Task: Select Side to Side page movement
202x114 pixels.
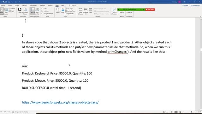Action: [x=37, y=11]
